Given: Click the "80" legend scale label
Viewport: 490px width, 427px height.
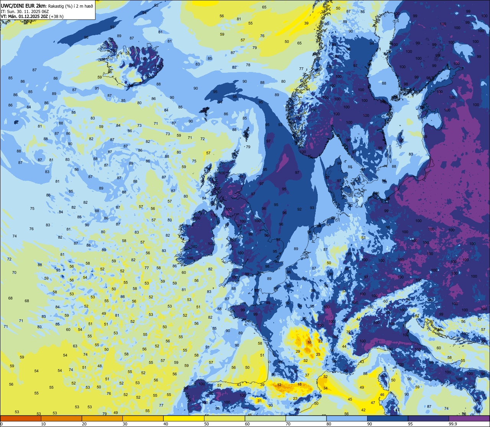Looking at the screenshot, I should (x=329, y=424).
